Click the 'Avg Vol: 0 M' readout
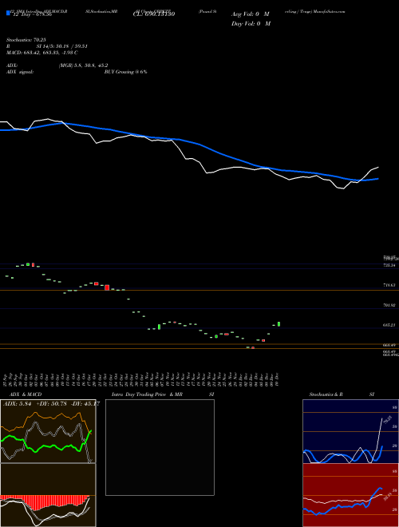 [251, 14]
